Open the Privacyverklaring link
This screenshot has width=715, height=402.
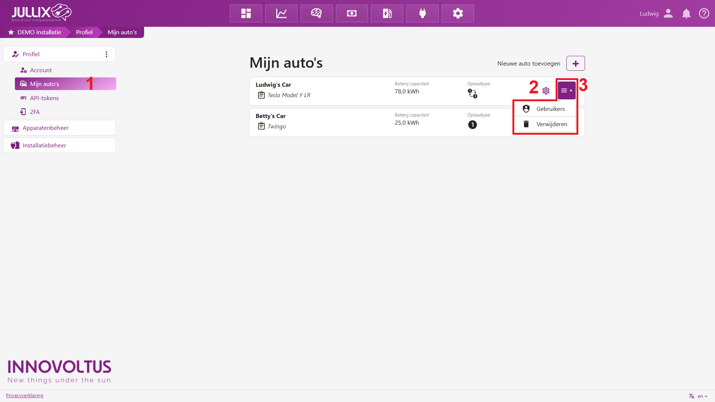point(25,395)
